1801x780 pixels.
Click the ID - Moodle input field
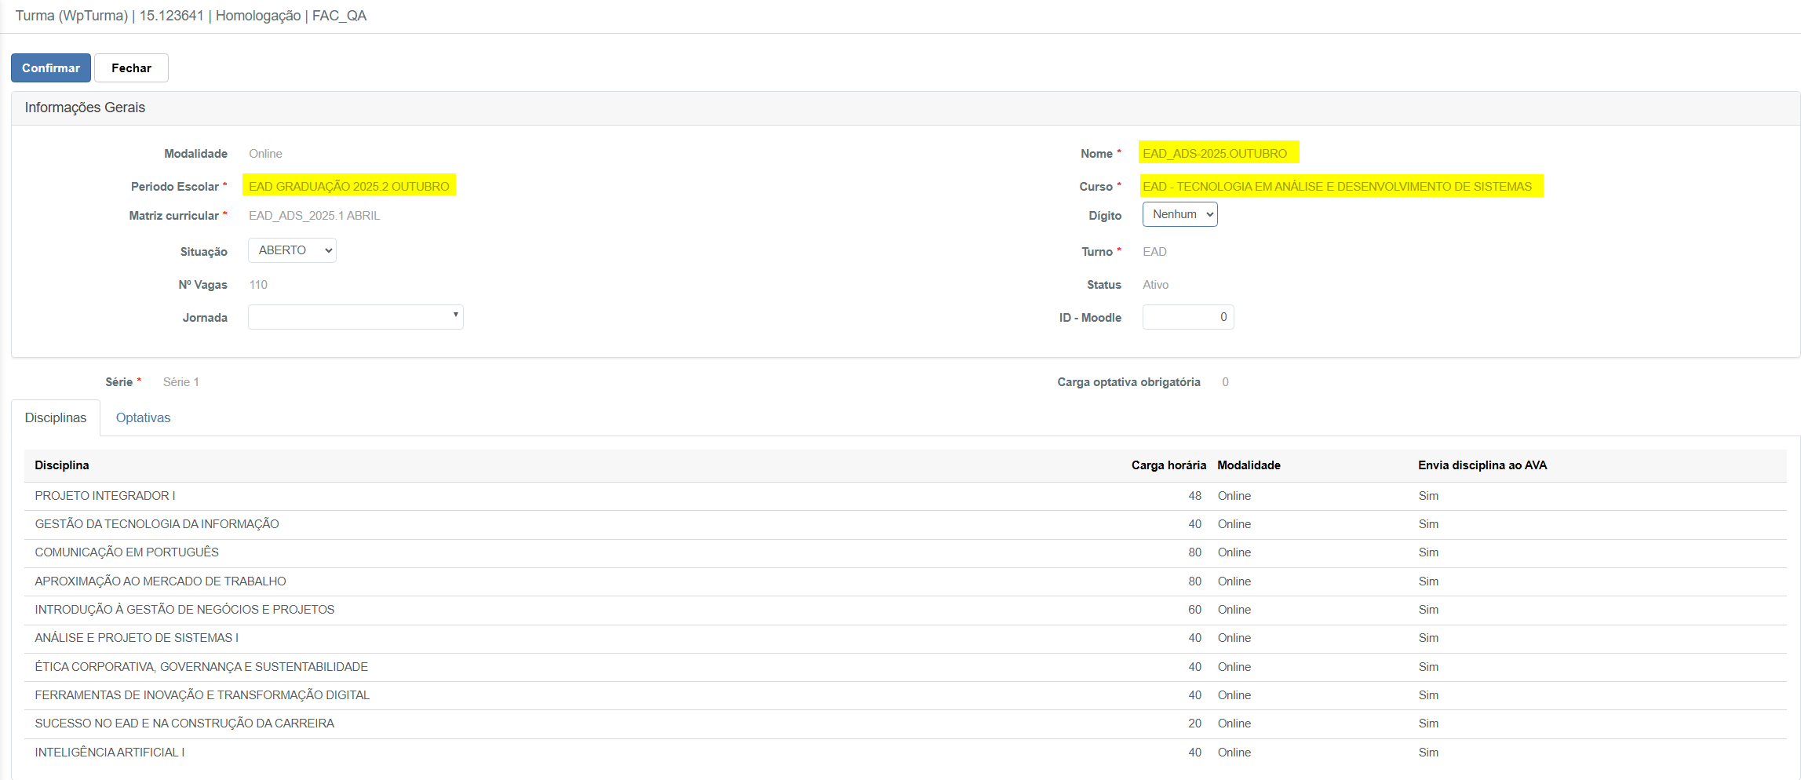point(1187,317)
